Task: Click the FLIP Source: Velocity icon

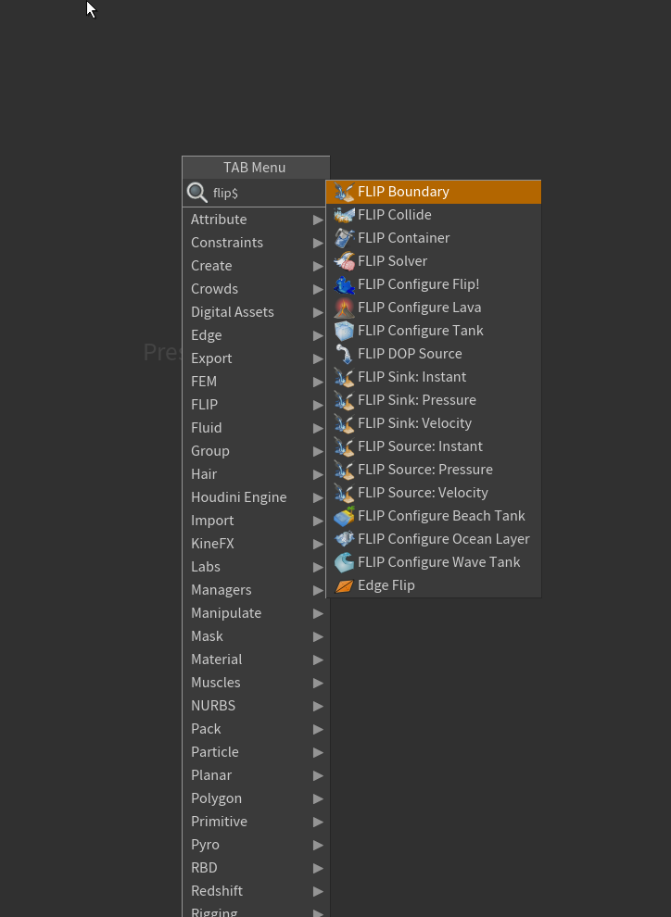Action: (x=344, y=493)
